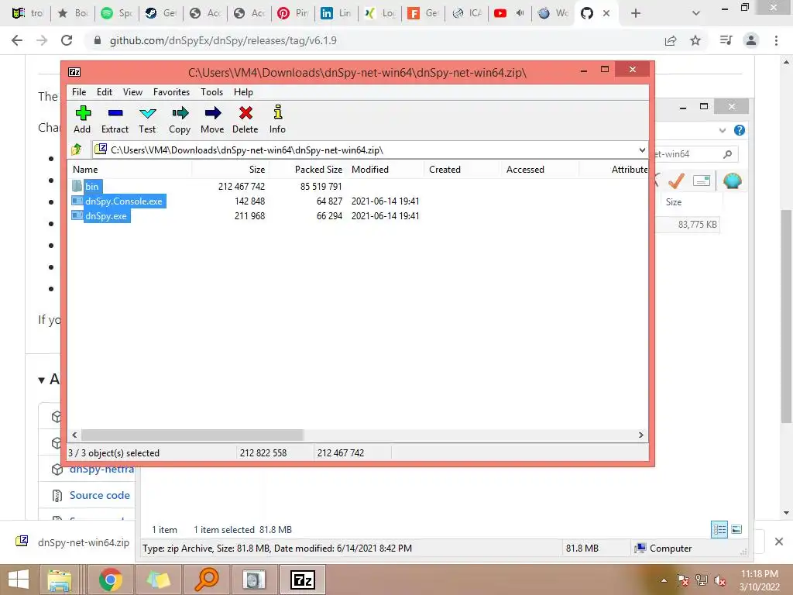Image resolution: width=793 pixels, height=595 pixels.
Task: Click the archive path address field
Action: tap(369, 150)
